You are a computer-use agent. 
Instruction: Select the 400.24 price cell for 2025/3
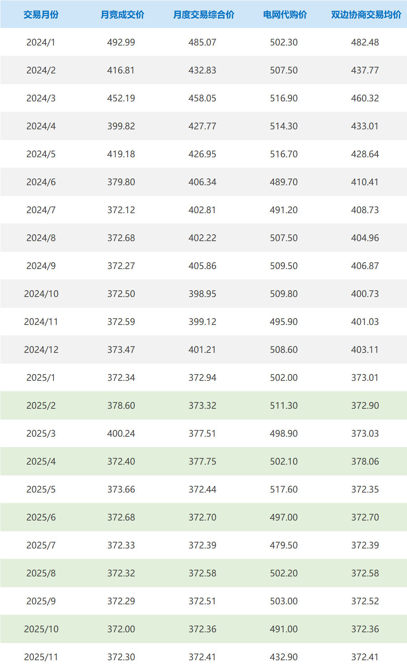pos(121,433)
